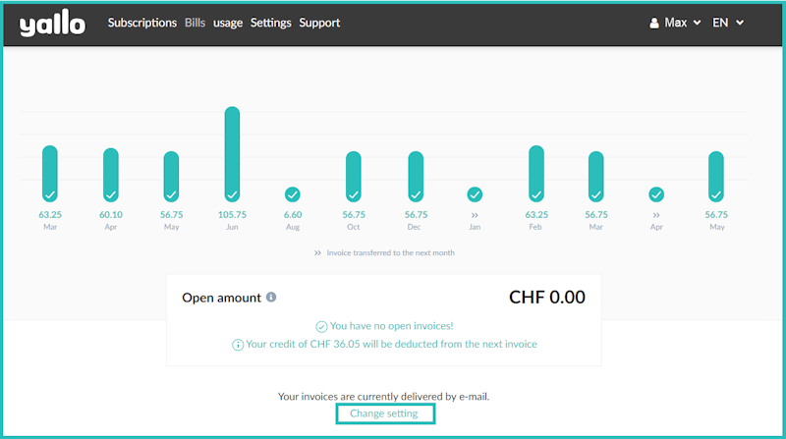This screenshot has width=786, height=439.
Task: Click the Dec month label
Action: pyautogui.click(x=414, y=227)
